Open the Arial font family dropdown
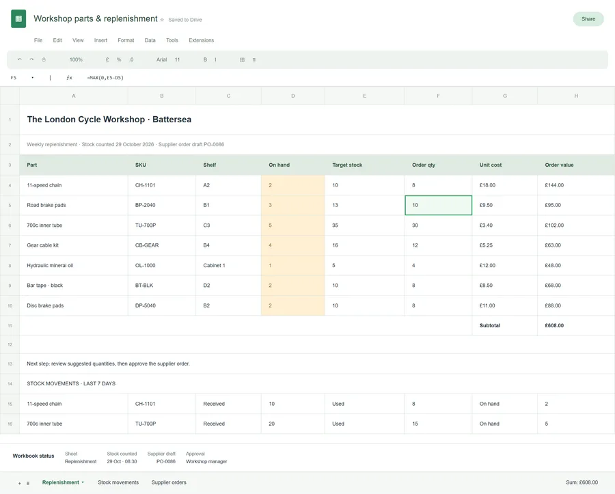The width and height of the screenshot is (615, 494). pos(161,59)
